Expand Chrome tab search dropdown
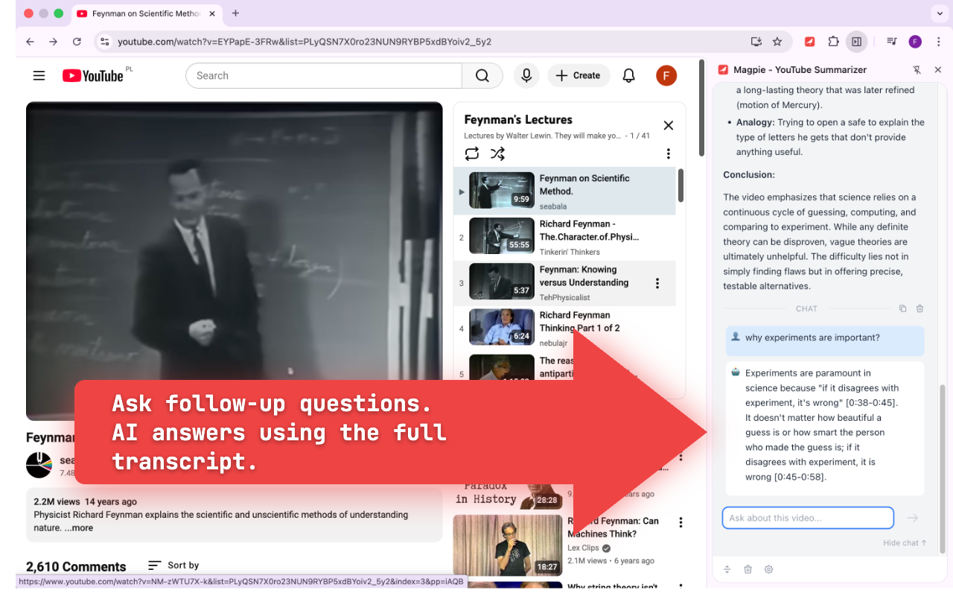Image resolution: width=953 pixels, height=596 pixels. coord(938,13)
